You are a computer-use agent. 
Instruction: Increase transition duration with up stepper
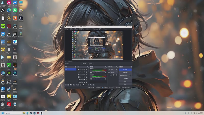[x=117, y=72]
